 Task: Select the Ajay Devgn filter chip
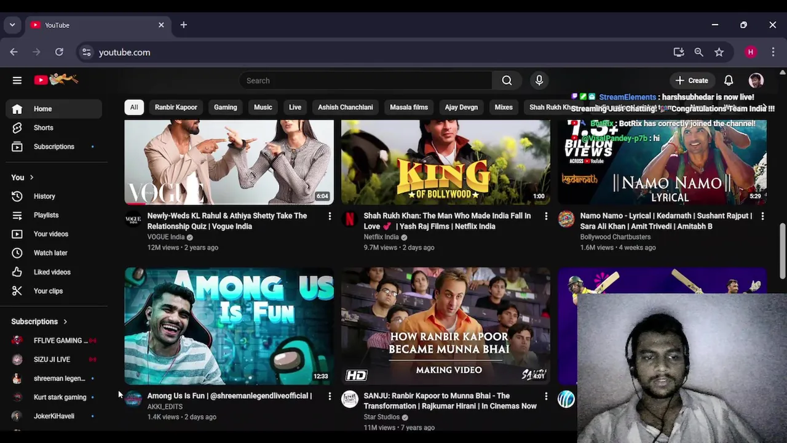pyautogui.click(x=461, y=107)
